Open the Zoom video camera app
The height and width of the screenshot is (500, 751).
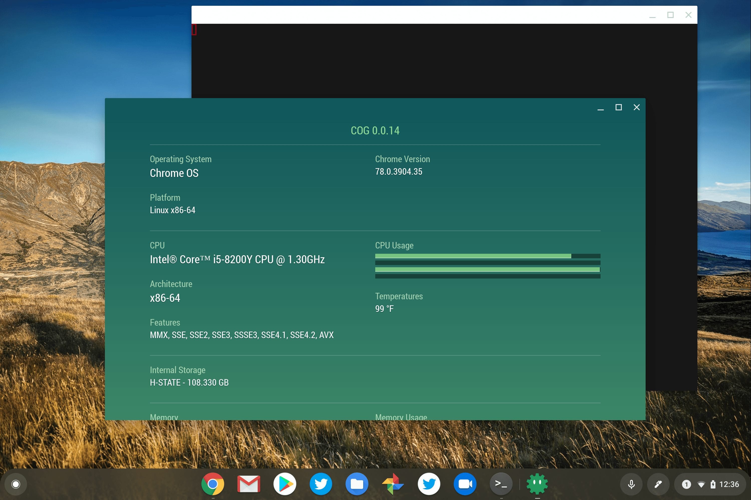(465, 484)
